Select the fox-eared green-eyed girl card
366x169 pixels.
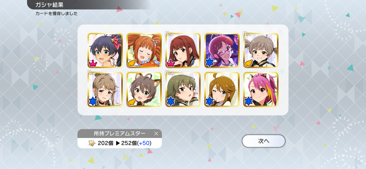144,89
